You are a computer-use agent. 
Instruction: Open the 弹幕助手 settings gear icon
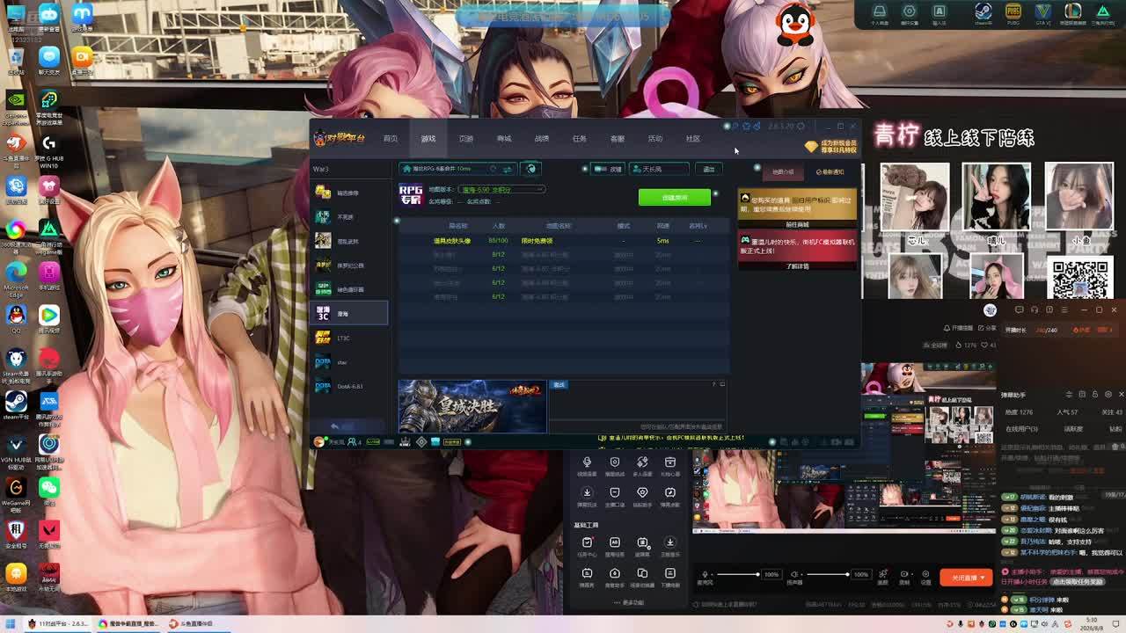pos(1108,395)
